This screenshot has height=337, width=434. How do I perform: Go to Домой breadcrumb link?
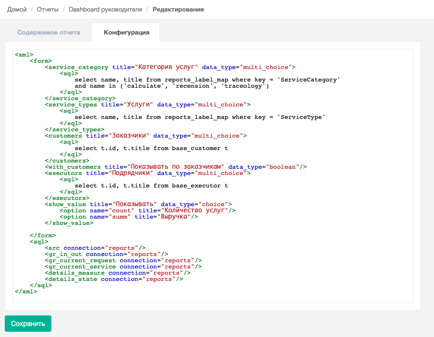coord(17,10)
